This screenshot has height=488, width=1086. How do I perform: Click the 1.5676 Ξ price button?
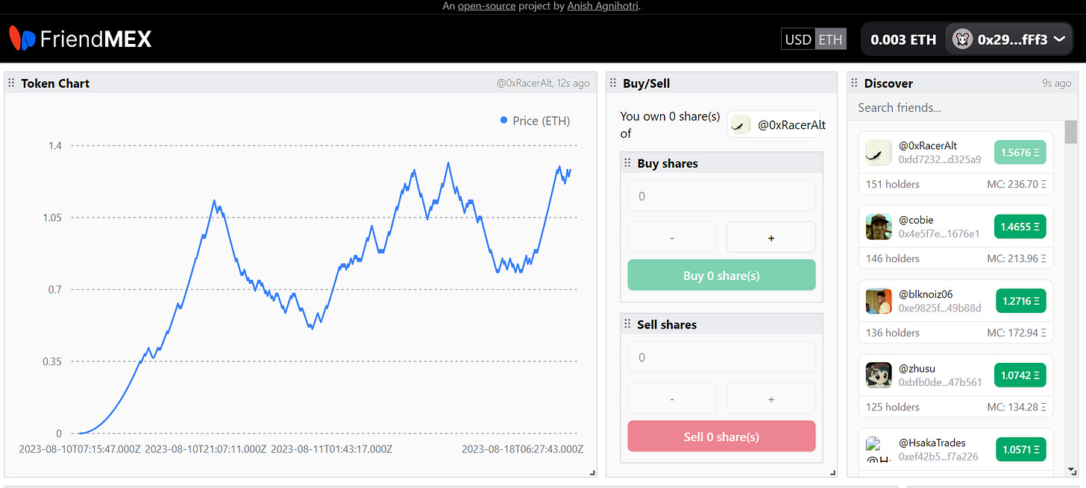click(1020, 153)
